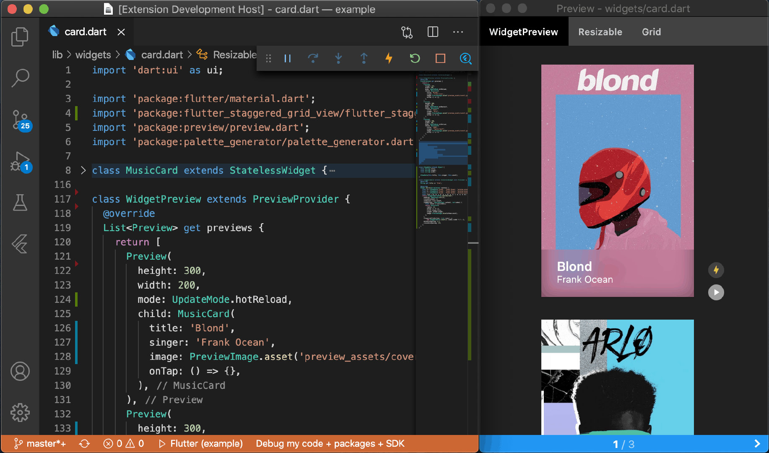Click the Blond album card preview
This screenshot has width=769, height=453.
pos(617,181)
